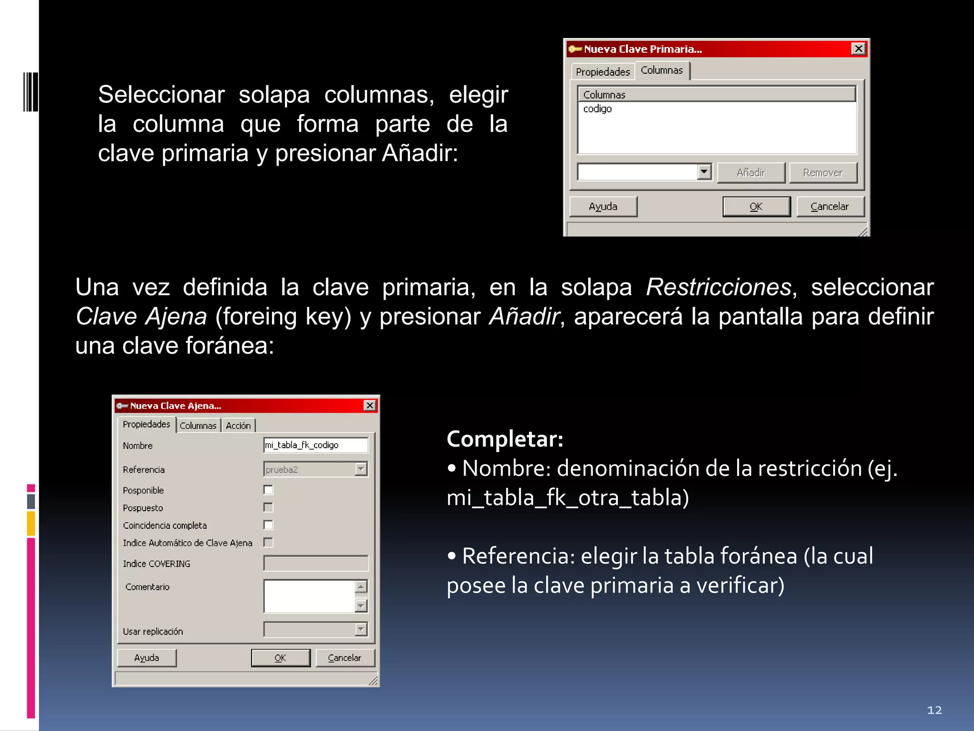Select Columnas tab in Nueva Clave Ajena
The image size is (974, 731).
(198, 425)
